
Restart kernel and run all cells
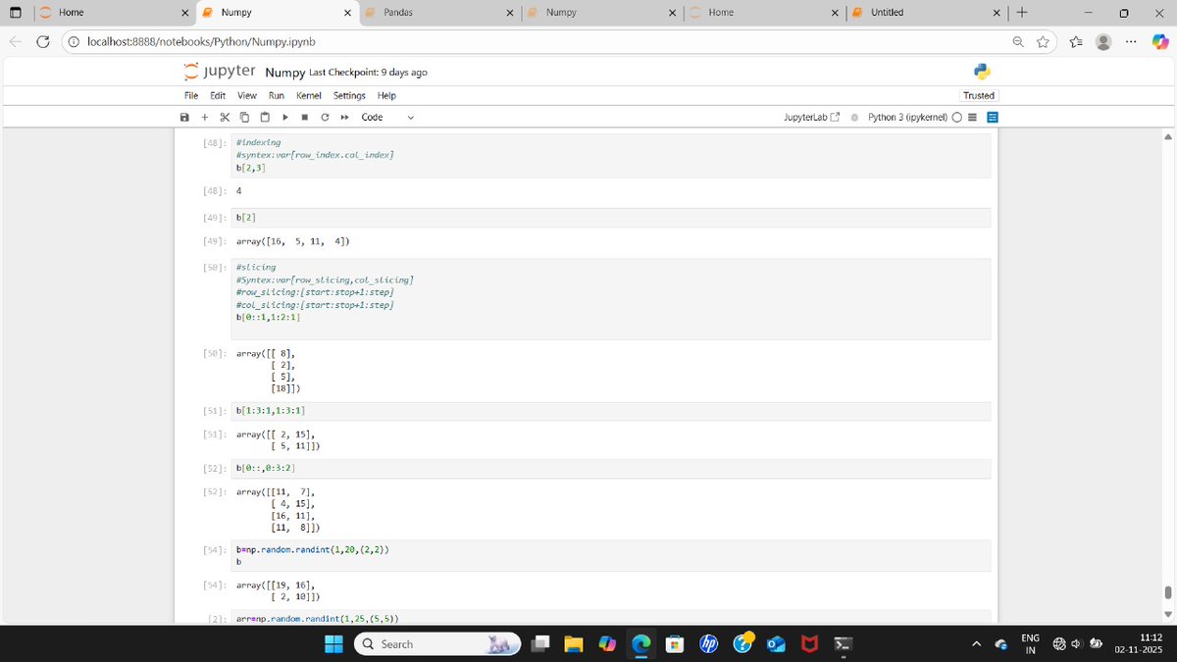click(345, 117)
